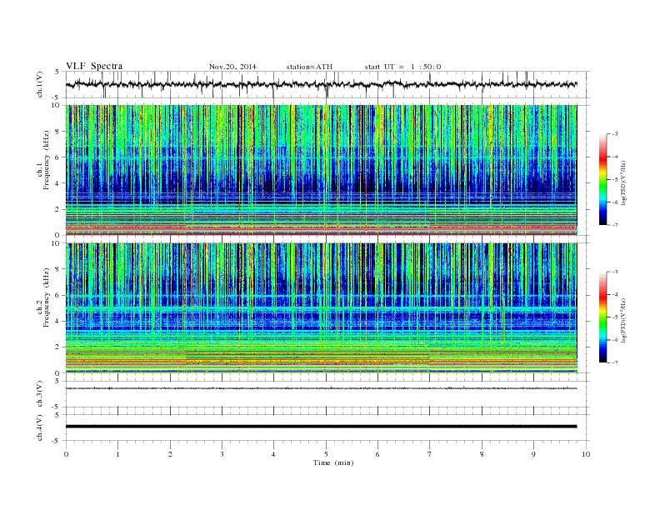The image size is (660, 510).
Task: Click the thick ch.4 voltage trace
Action: pyautogui.click(x=321, y=427)
